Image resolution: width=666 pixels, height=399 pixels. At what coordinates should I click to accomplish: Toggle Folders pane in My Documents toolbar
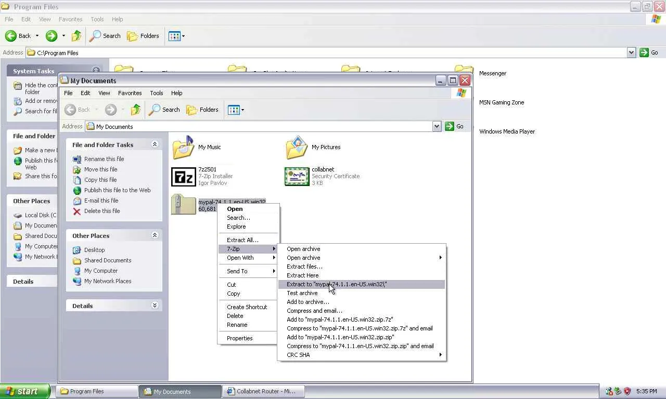202,110
